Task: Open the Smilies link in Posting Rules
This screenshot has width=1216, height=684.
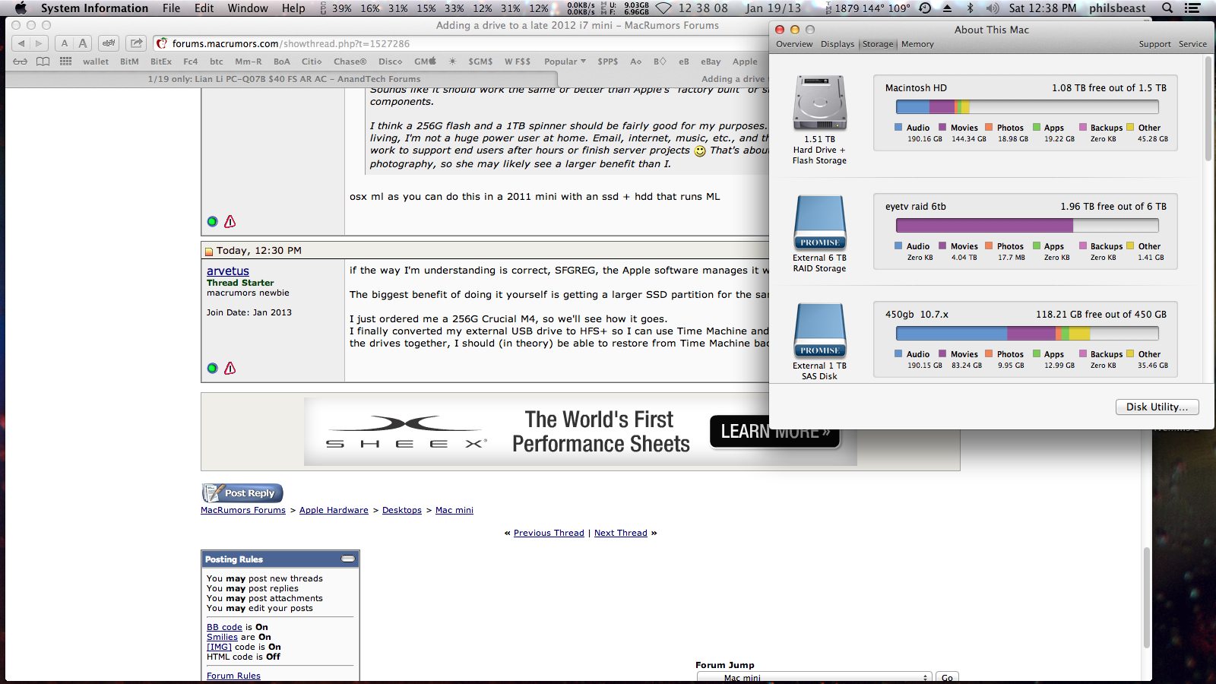Action: coord(222,638)
